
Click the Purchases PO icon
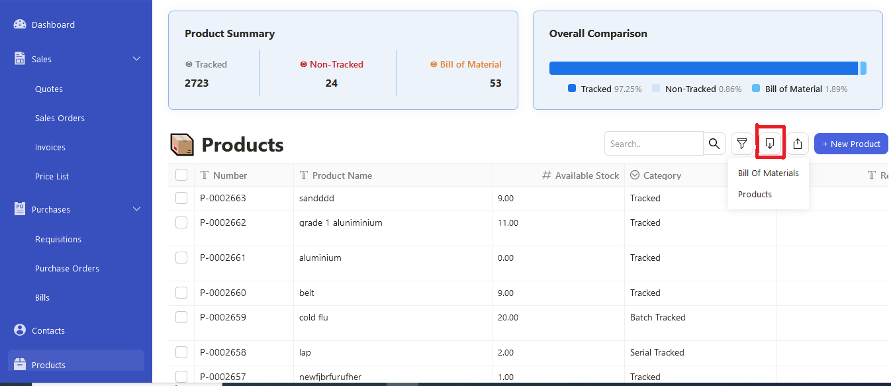(20, 209)
